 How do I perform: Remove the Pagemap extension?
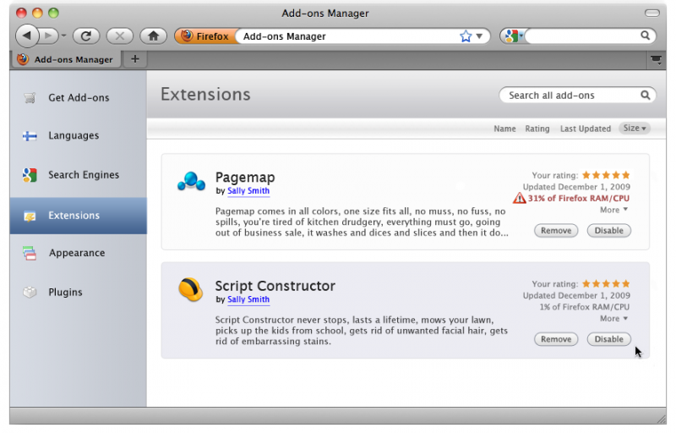click(555, 230)
